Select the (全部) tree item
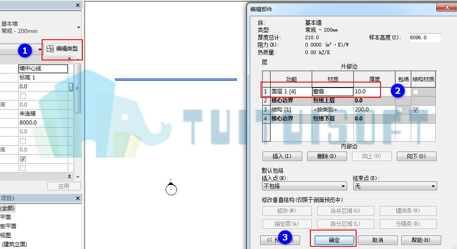The height and width of the screenshot is (249, 457). coord(7,208)
